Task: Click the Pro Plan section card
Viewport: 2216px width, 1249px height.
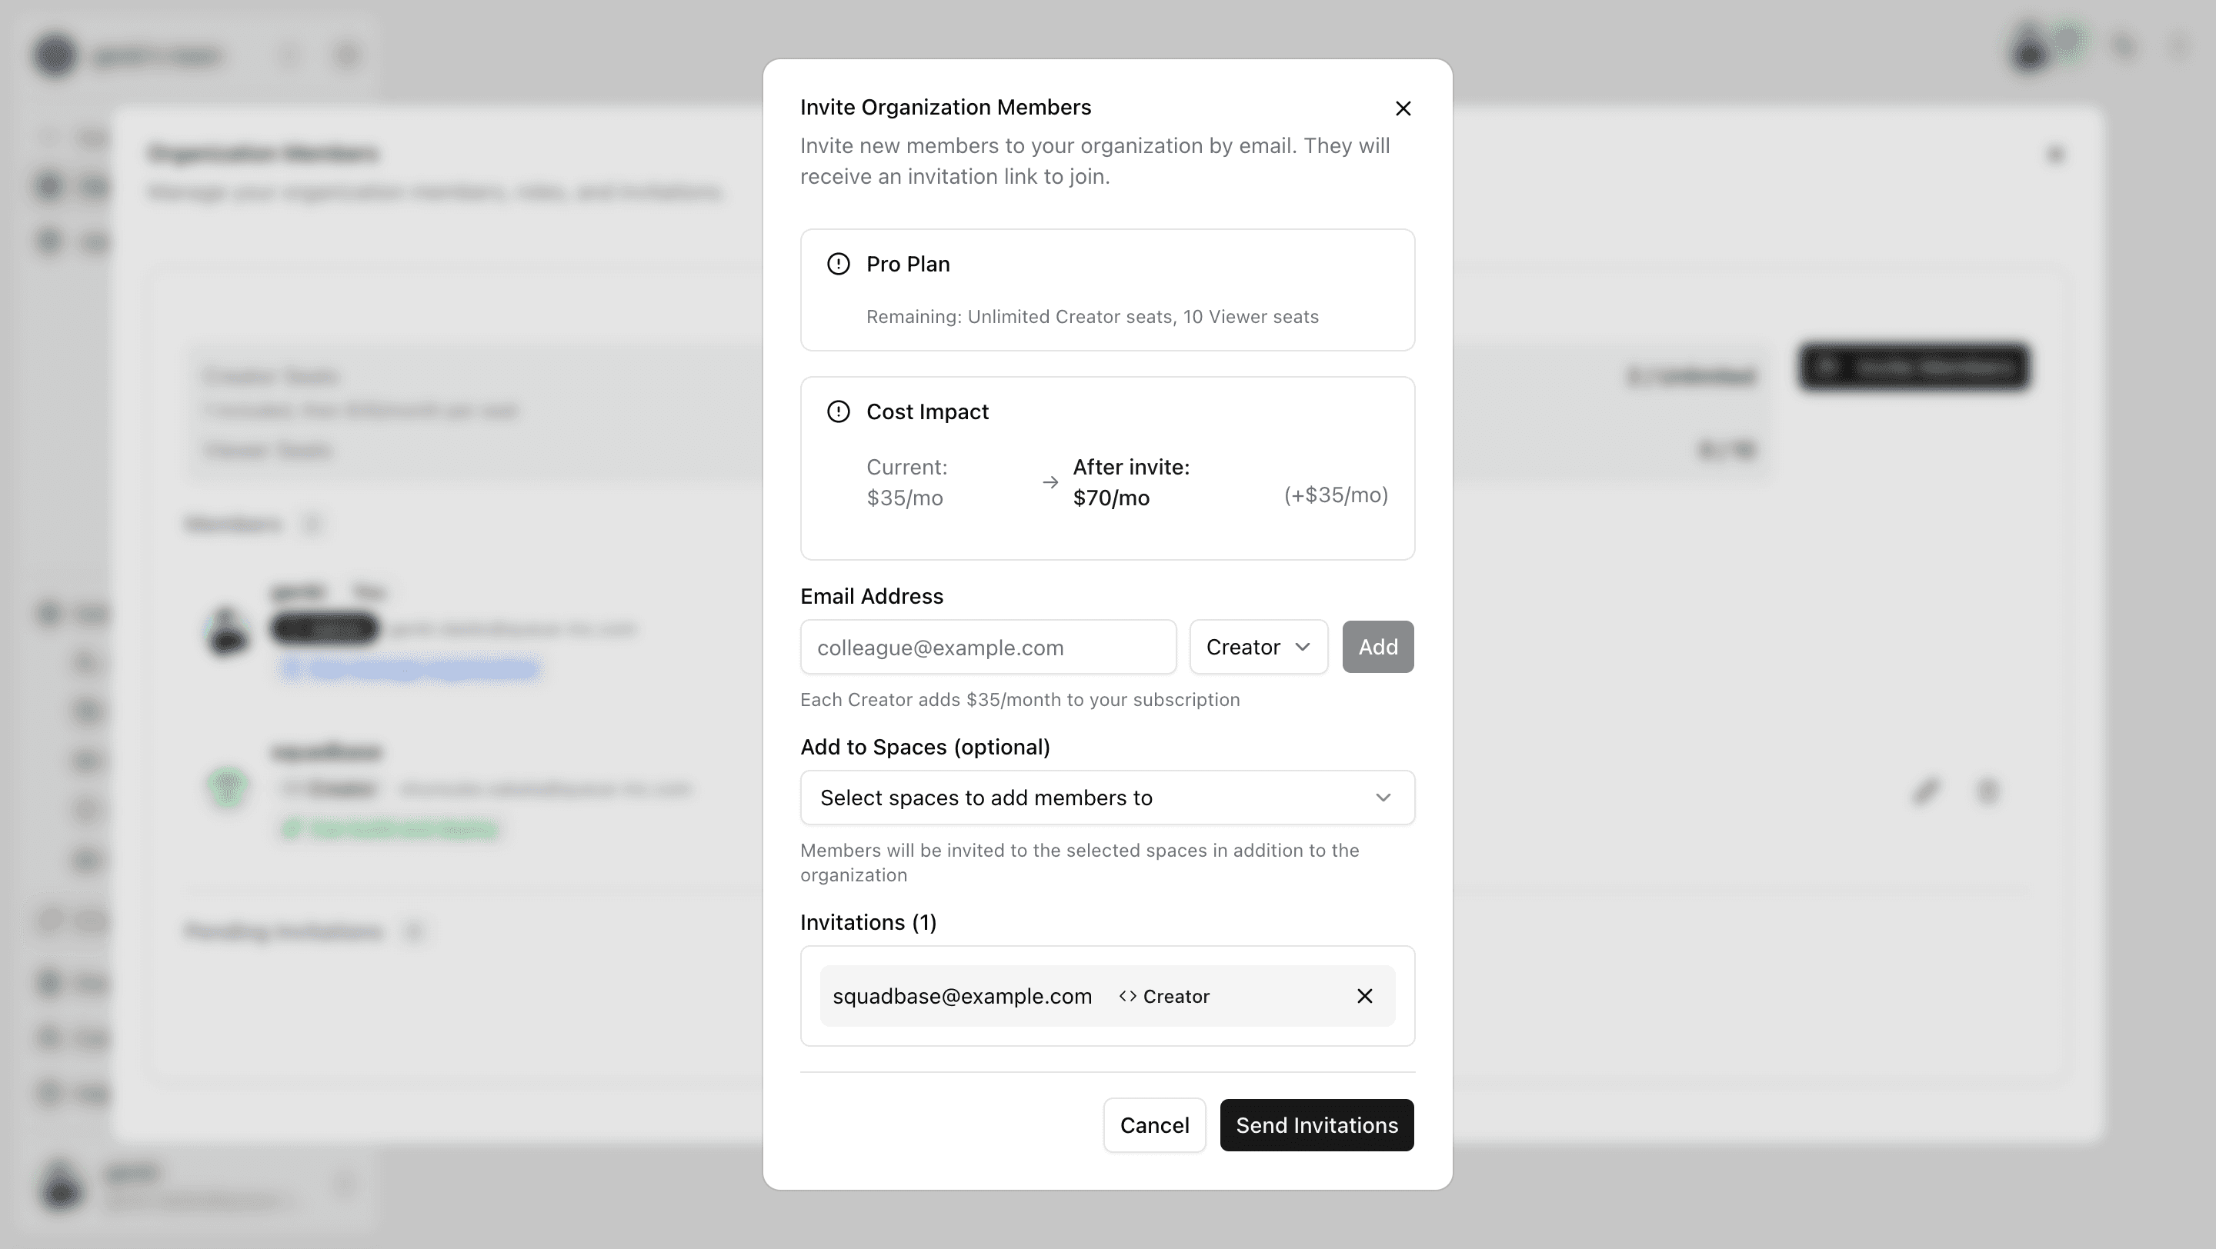Action: click(x=1107, y=290)
